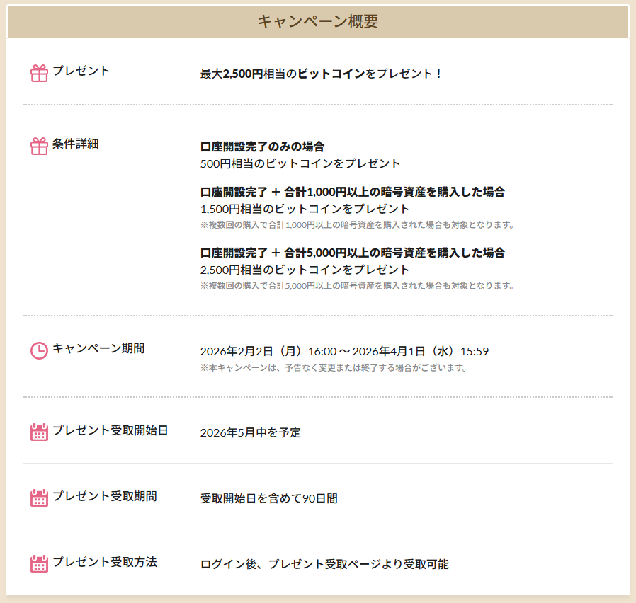Click the calendar icon beside プレゼント受取開始日
Viewport: 636px width, 603px height.
tap(39, 432)
